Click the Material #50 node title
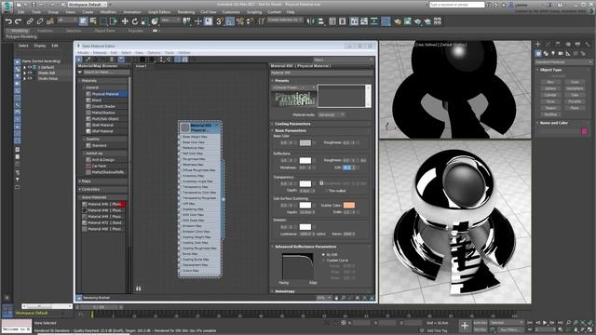This screenshot has width=596, height=335. [x=200, y=127]
